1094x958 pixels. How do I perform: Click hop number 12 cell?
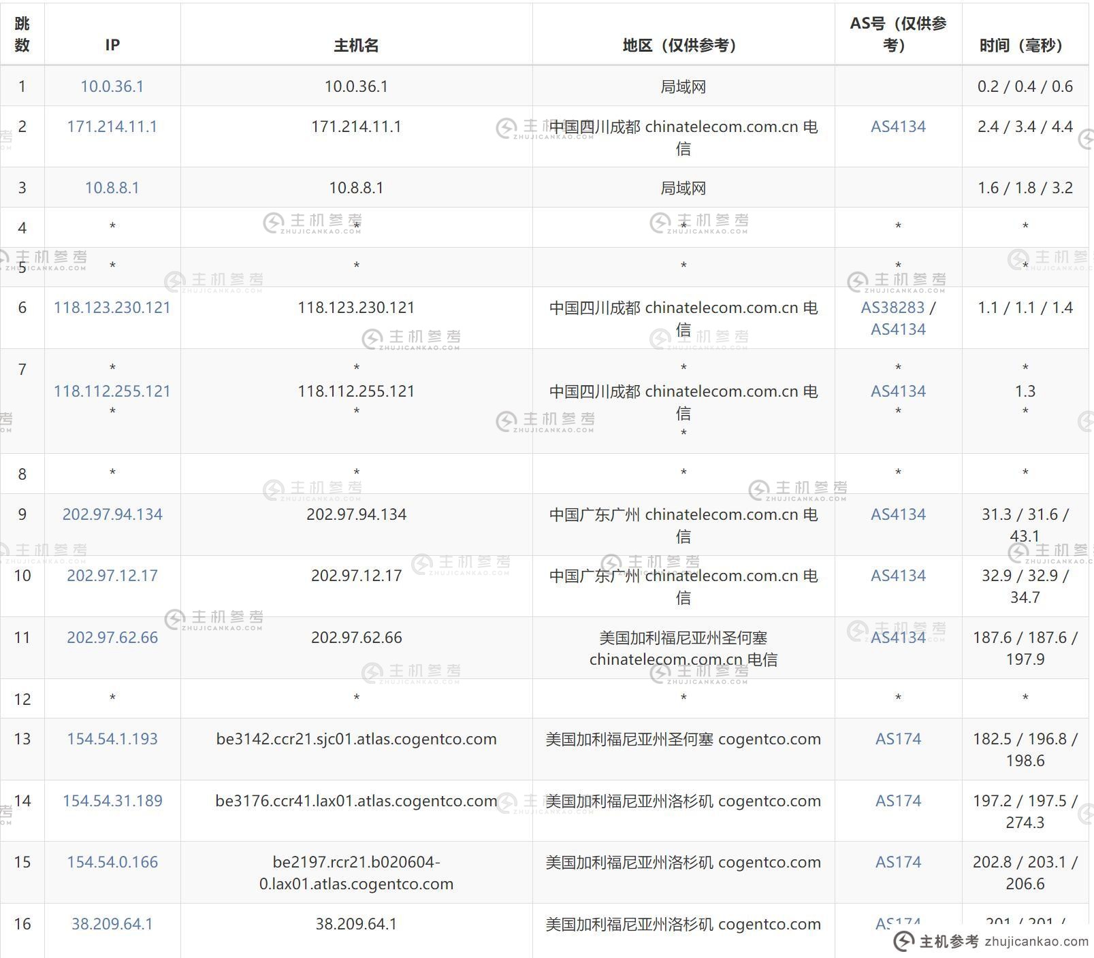22,699
